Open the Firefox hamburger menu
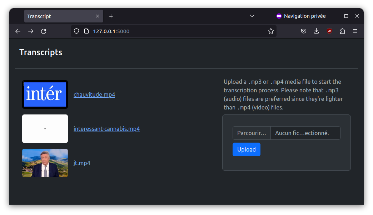This screenshot has width=373, height=215. pos(355,31)
